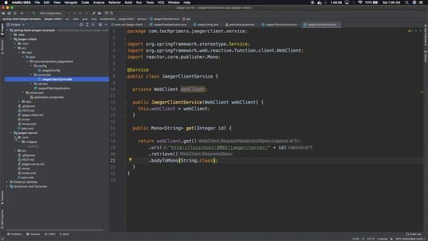Open the TODO tool window

50,234
